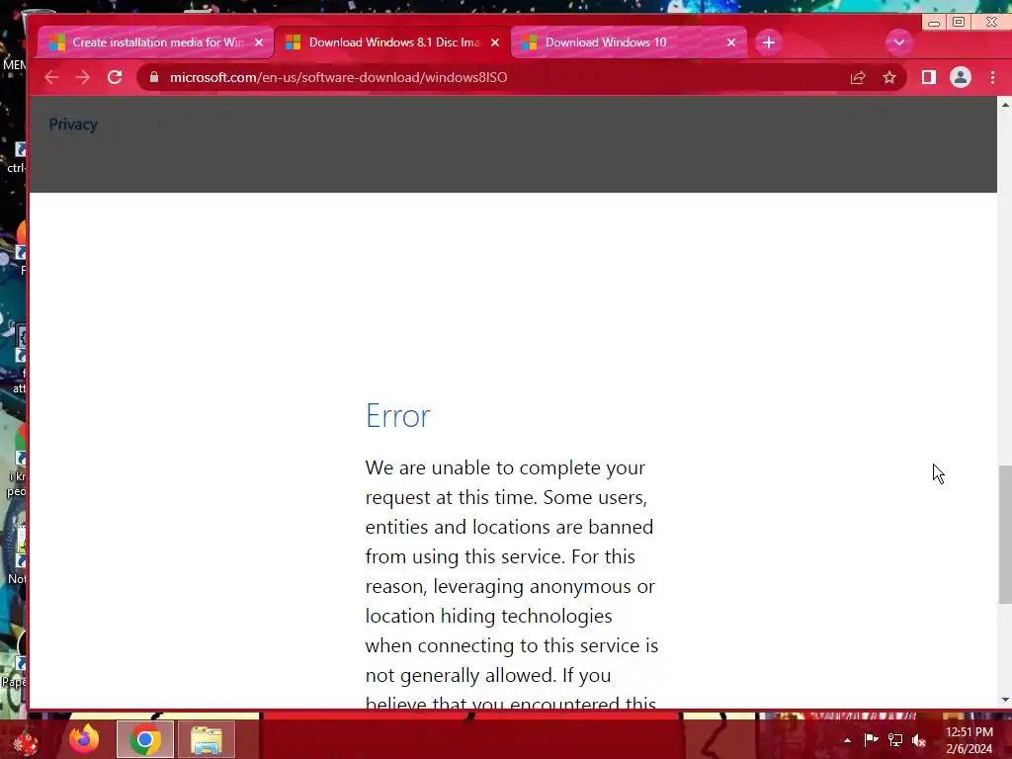The width and height of the screenshot is (1012, 759).
Task: Click the address bar URL
Action: pos(338,77)
